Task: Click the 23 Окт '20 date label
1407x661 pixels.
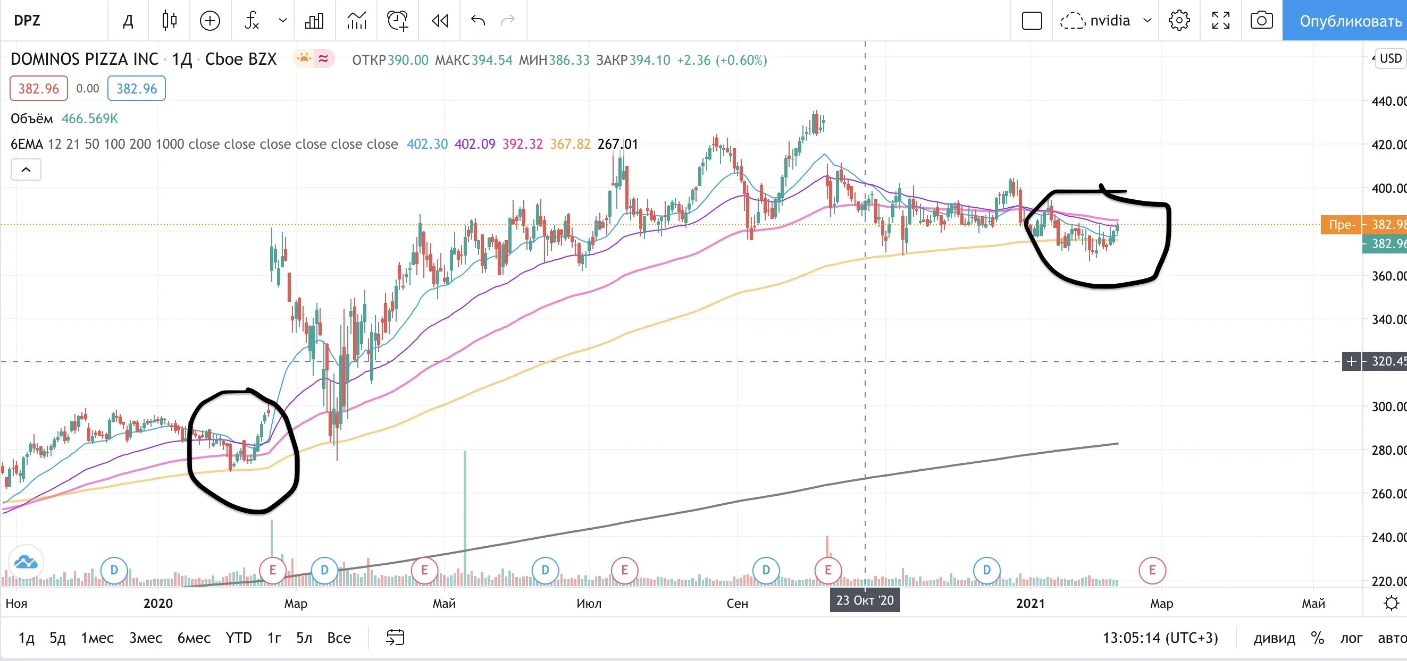Action: [865, 600]
